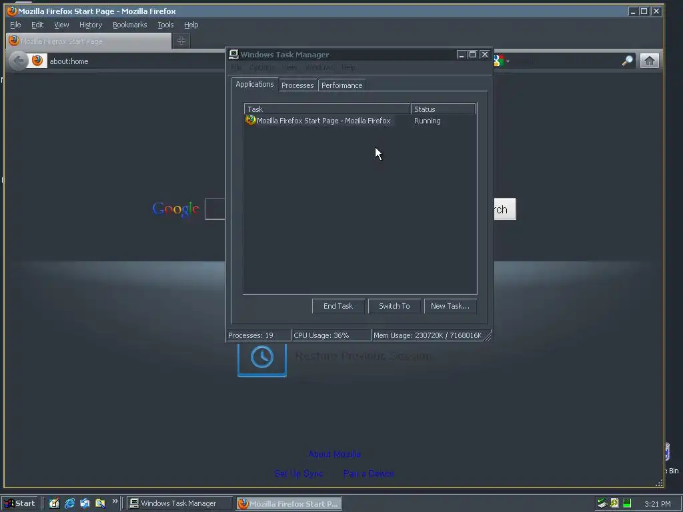Open the Firefox View menu

click(61, 25)
